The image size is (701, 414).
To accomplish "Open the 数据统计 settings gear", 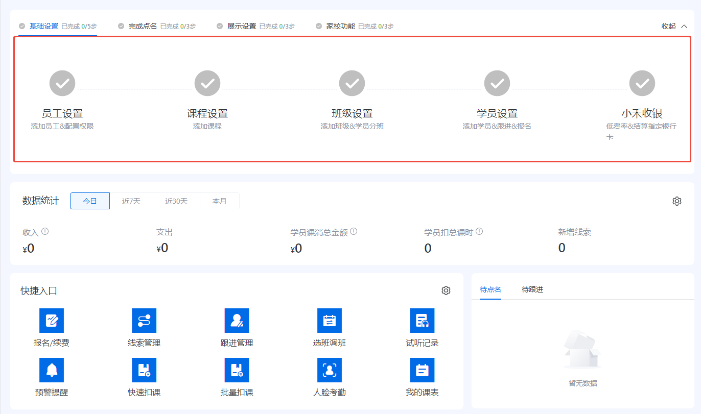I will tap(677, 201).
